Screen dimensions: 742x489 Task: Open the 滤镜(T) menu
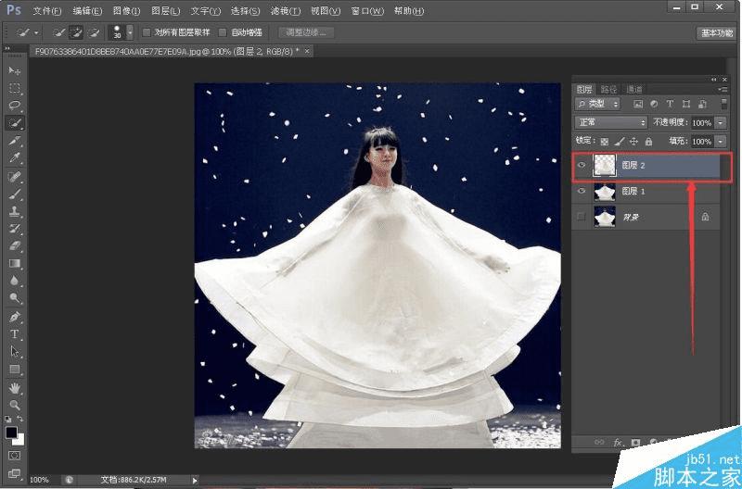click(286, 10)
